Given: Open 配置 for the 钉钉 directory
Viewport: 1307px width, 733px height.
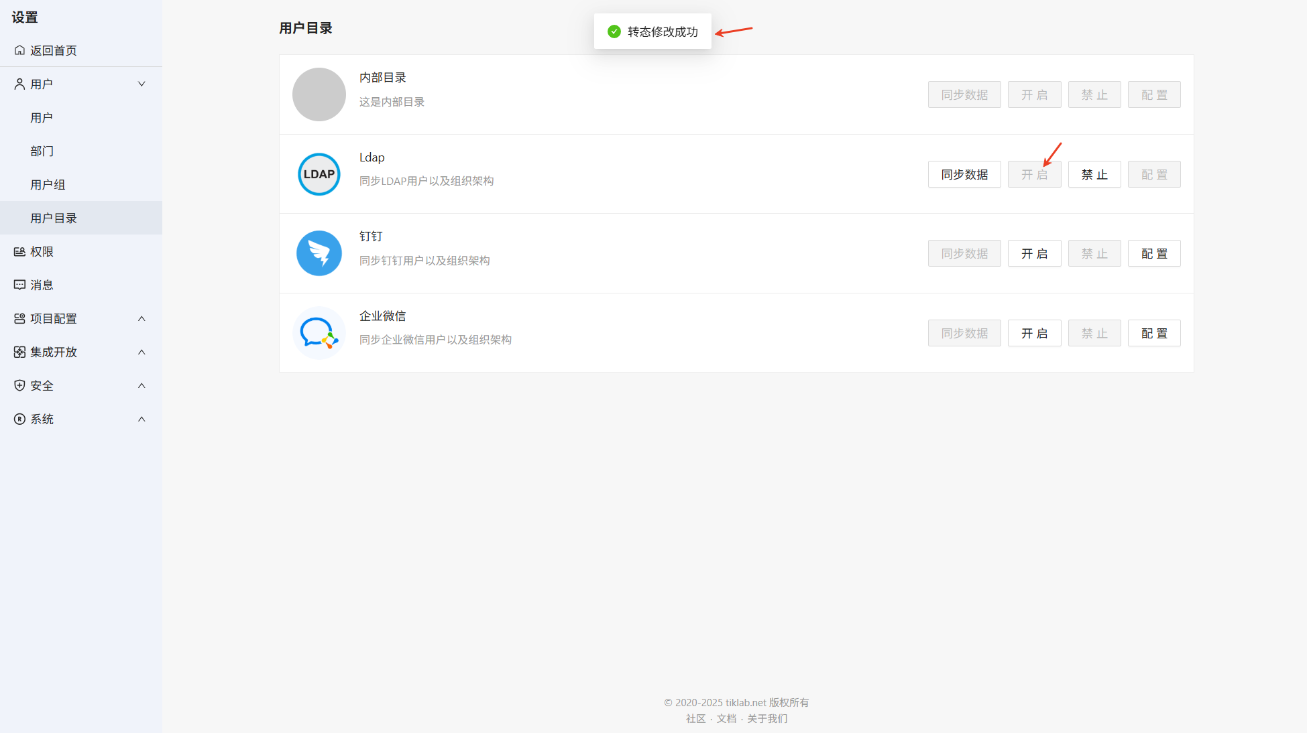Looking at the screenshot, I should 1153,253.
